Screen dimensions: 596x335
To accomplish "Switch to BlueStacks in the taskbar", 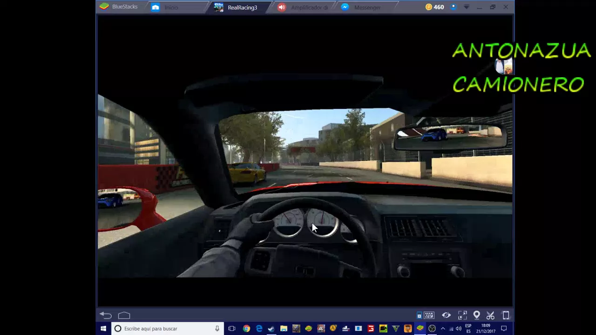I will [x=420, y=328].
